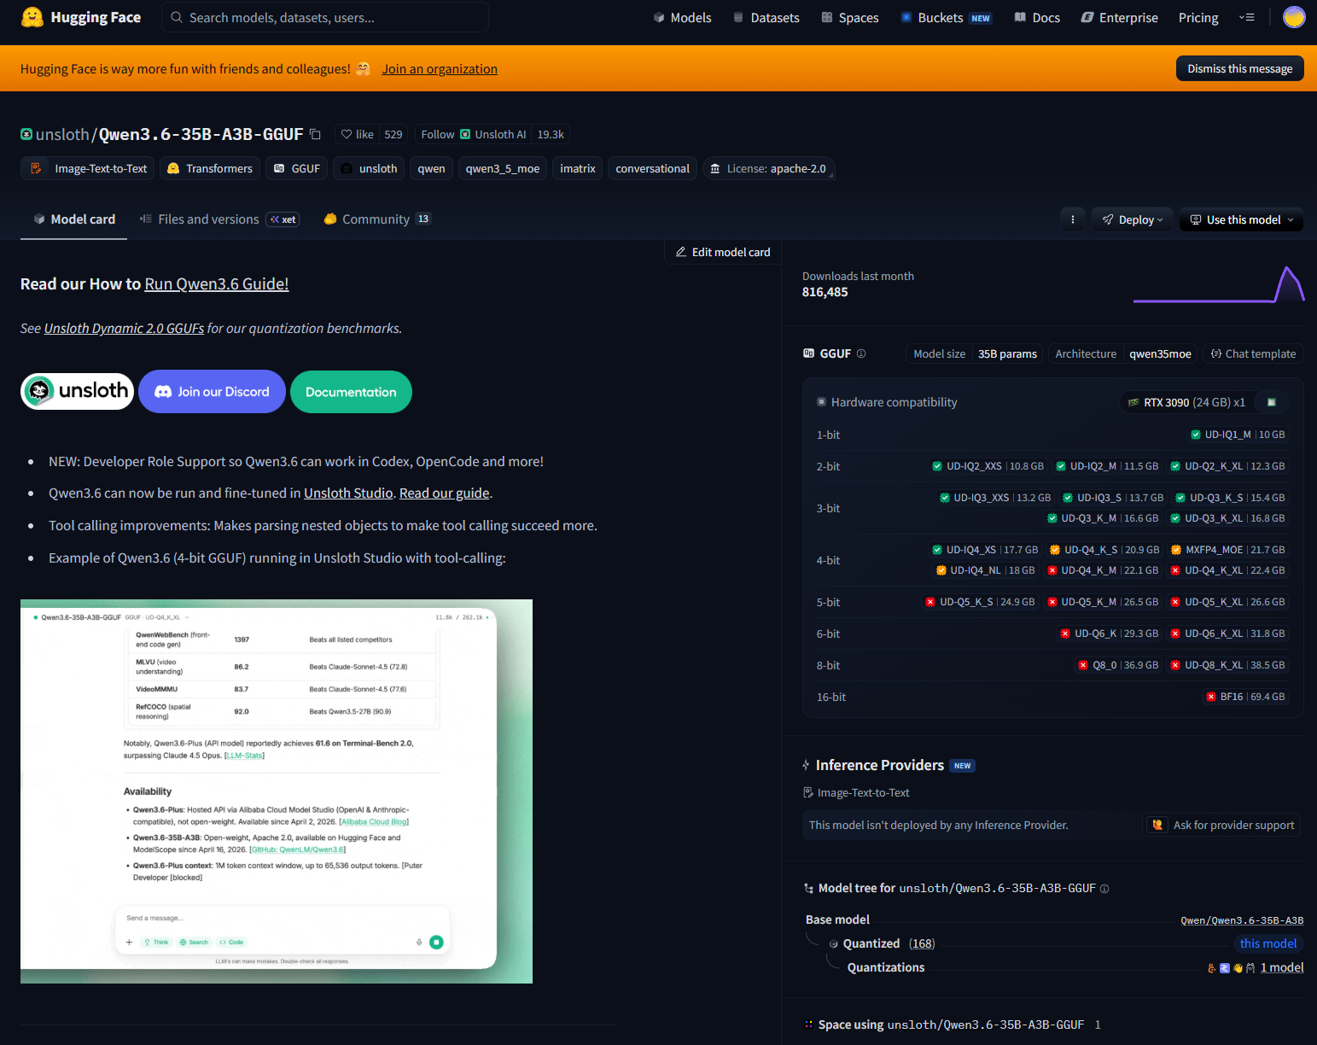Go to Spaces in the top navigation

click(849, 17)
